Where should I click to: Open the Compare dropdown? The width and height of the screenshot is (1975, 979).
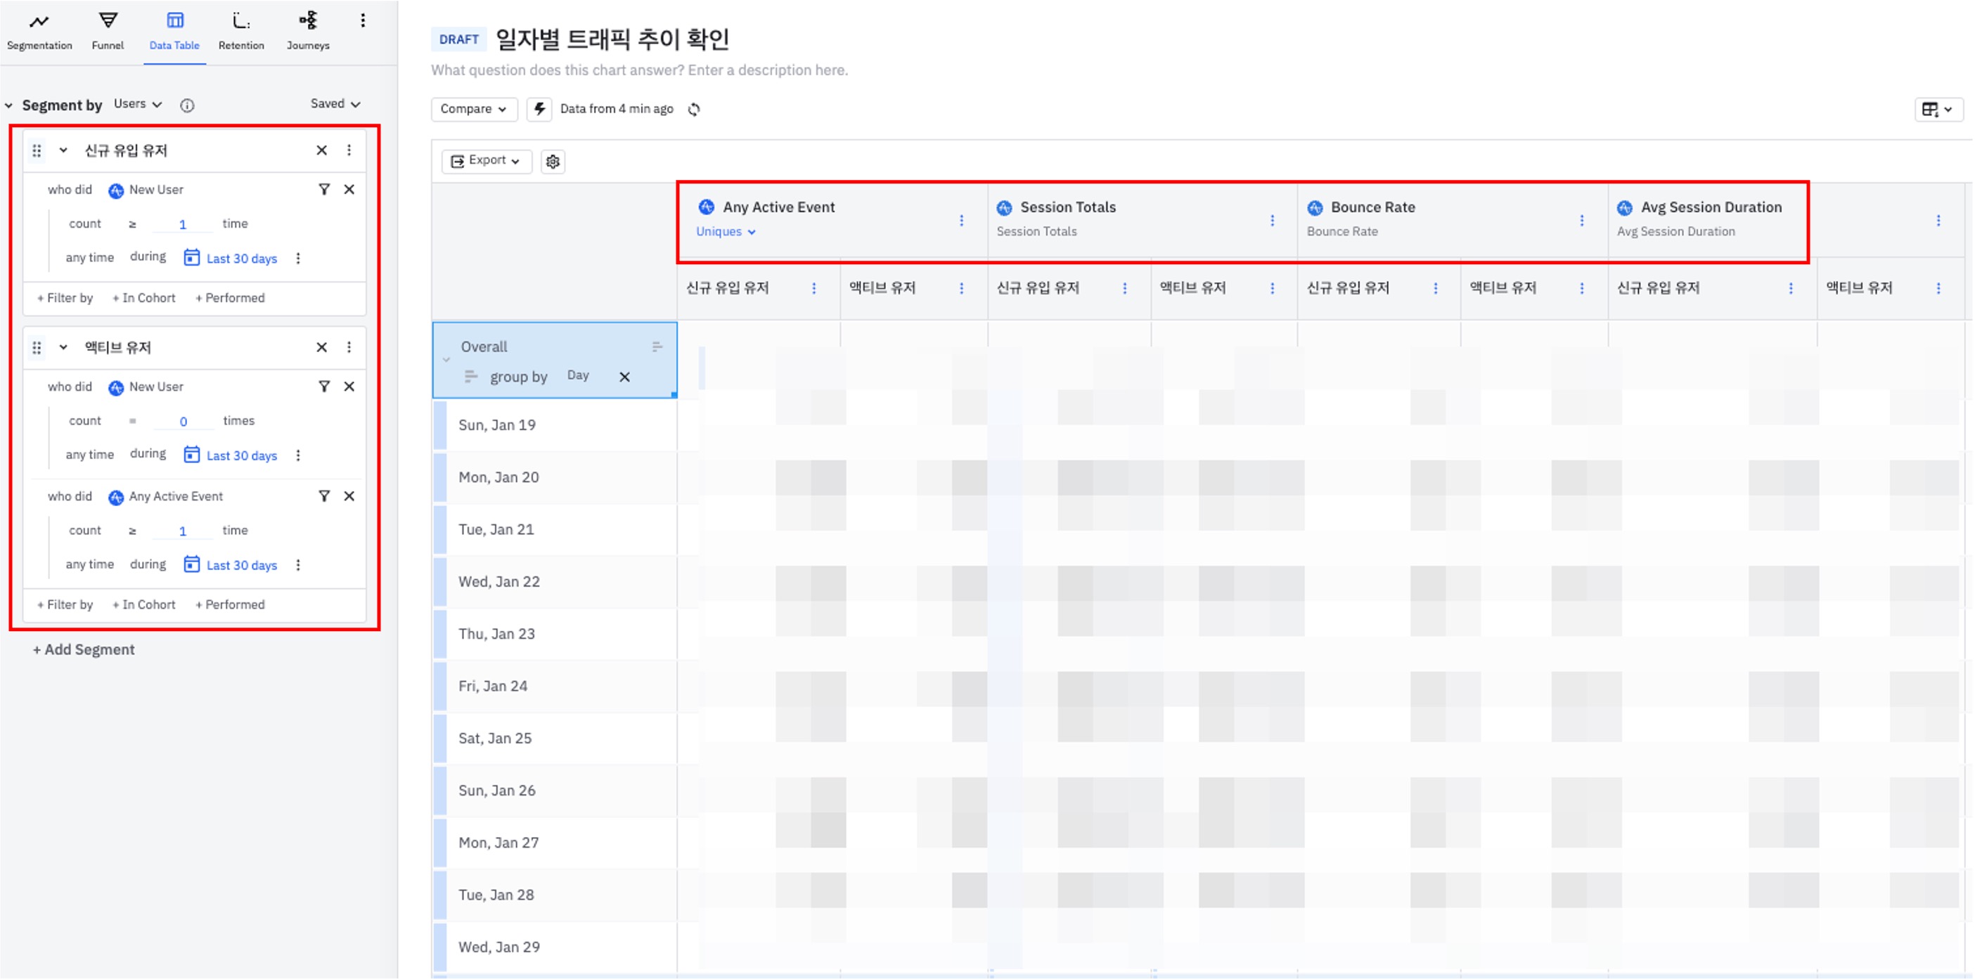[473, 109]
